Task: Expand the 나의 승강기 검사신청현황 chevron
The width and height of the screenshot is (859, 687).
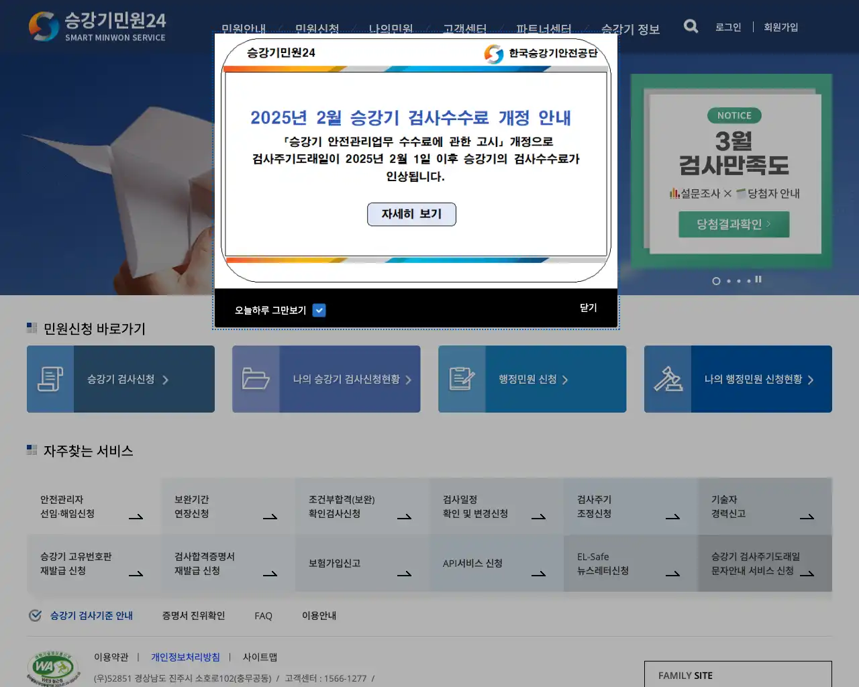Action: (x=408, y=380)
